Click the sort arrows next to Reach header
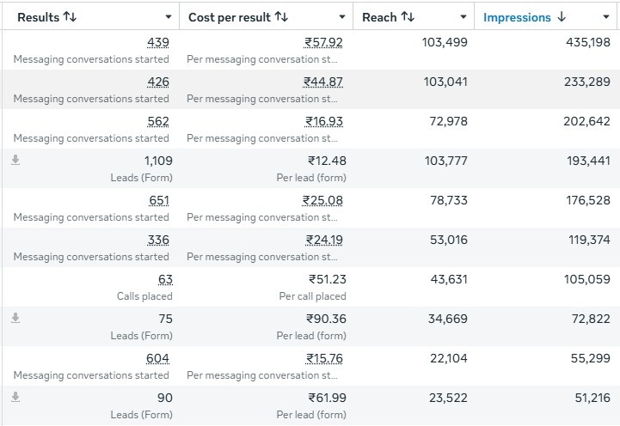This screenshot has width=620, height=426. coord(408,17)
